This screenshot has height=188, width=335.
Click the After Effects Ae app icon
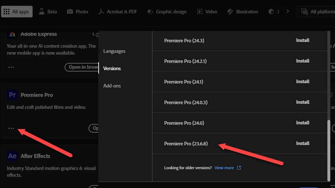(12, 156)
